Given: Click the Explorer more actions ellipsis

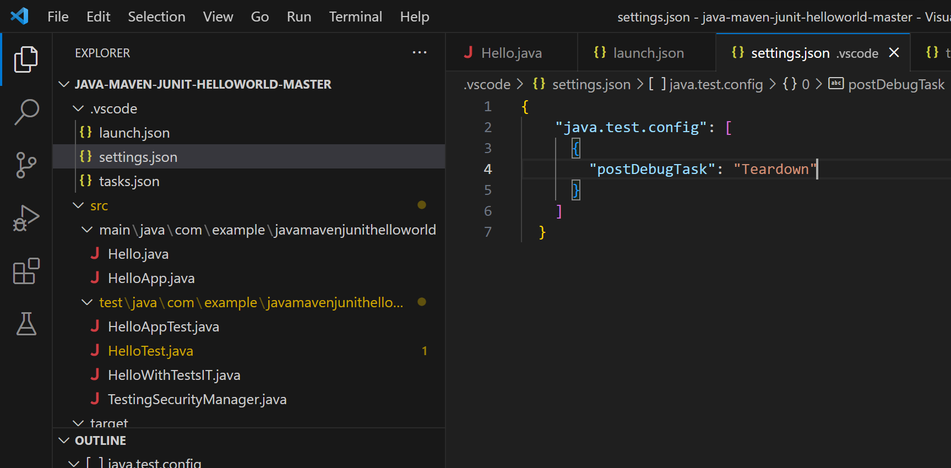Looking at the screenshot, I should [x=419, y=53].
